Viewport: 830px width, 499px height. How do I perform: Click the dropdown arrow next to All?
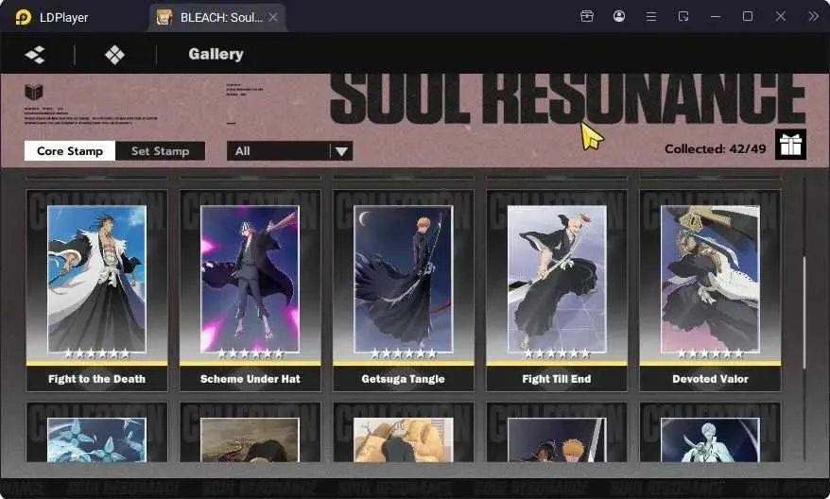tap(341, 151)
